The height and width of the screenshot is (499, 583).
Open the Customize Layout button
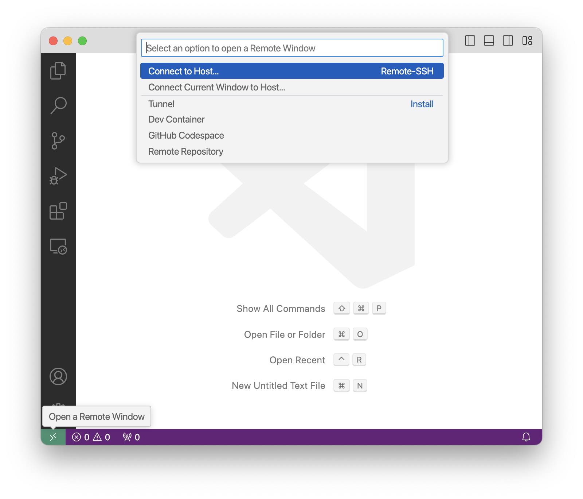[527, 40]
